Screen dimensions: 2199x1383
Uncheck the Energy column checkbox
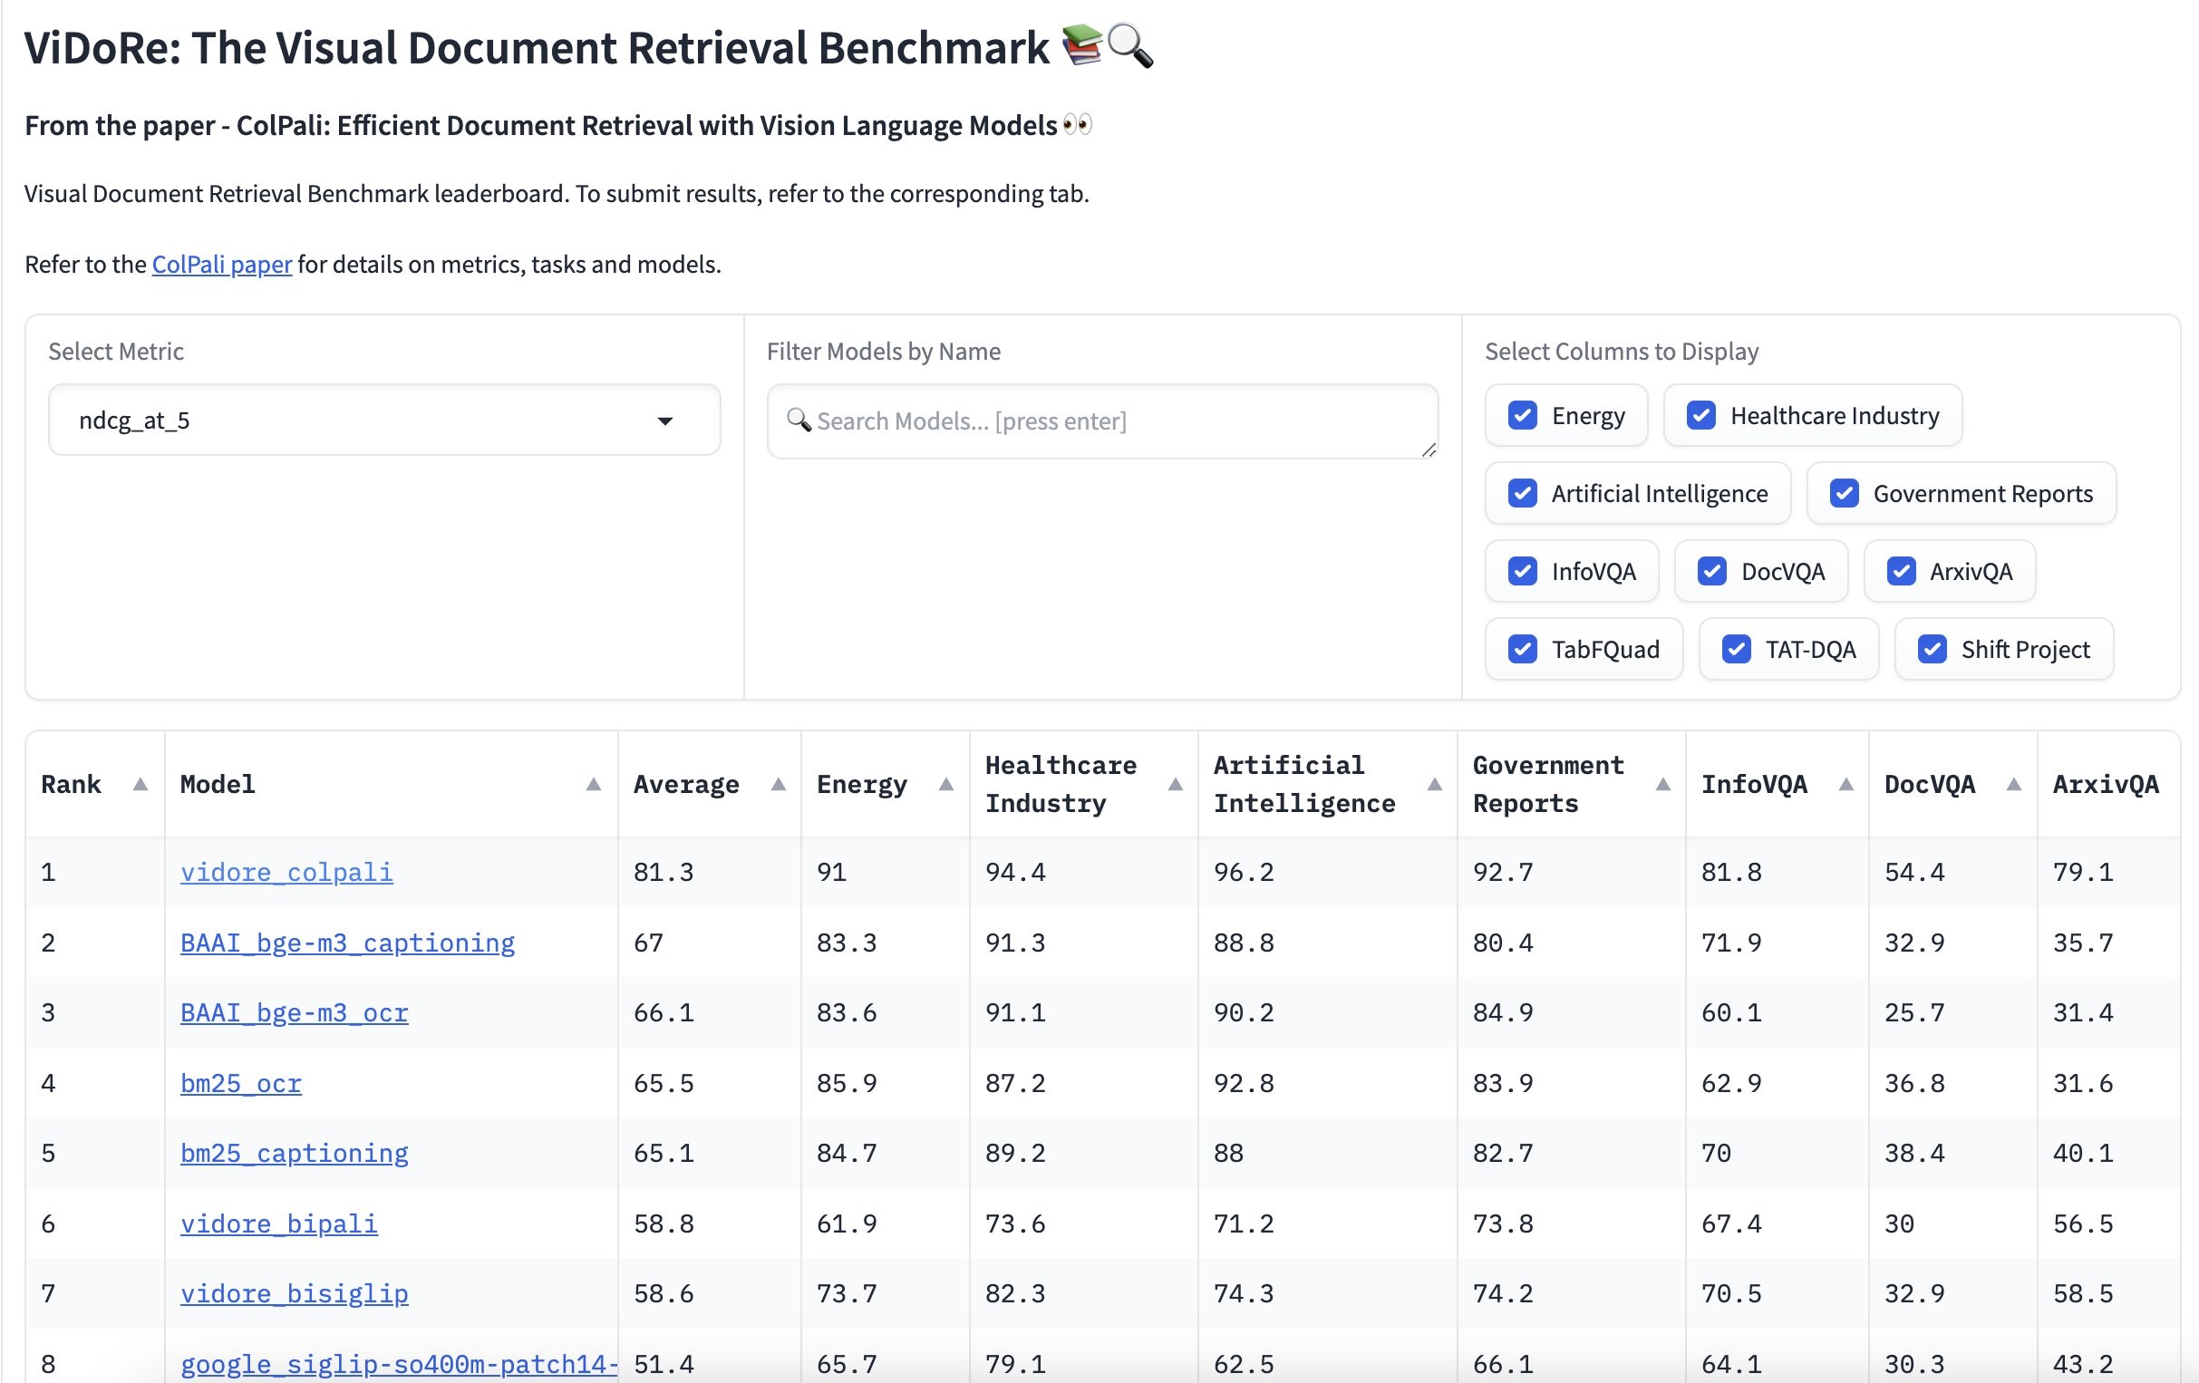1522,415
